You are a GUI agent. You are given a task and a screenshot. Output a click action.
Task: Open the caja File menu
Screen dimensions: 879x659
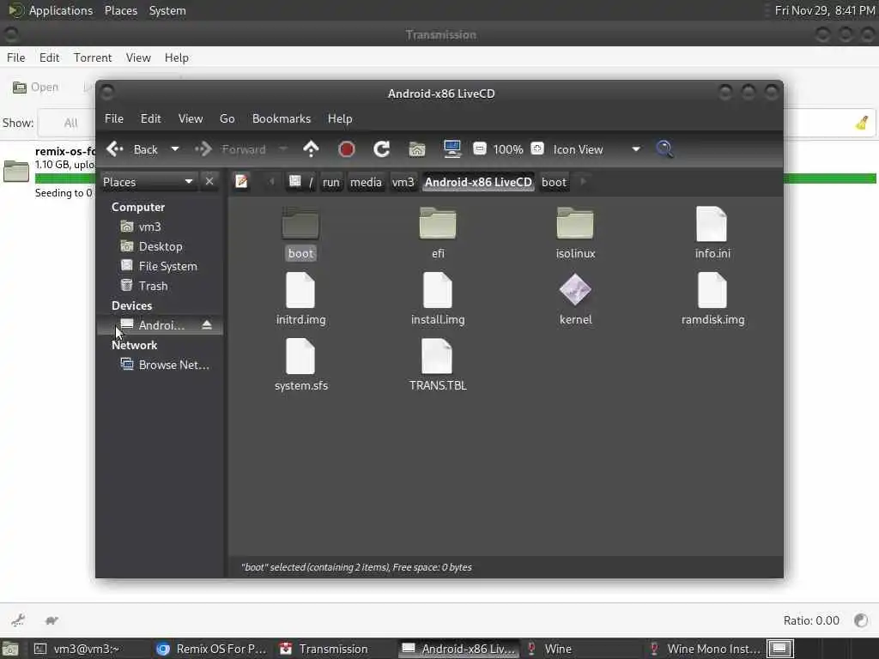click(114, 118)
